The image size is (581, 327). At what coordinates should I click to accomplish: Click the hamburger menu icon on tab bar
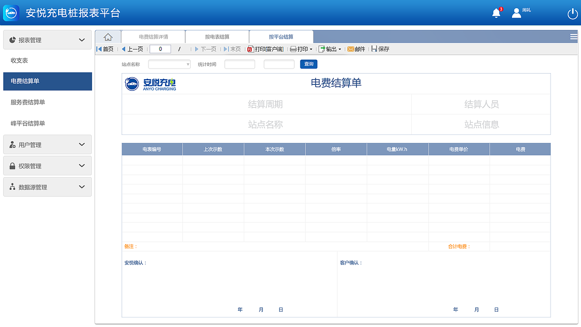click(574, 36)
